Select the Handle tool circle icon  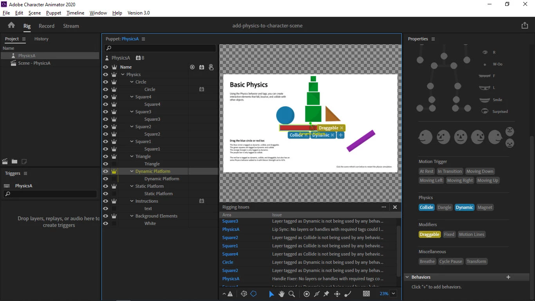307,294
